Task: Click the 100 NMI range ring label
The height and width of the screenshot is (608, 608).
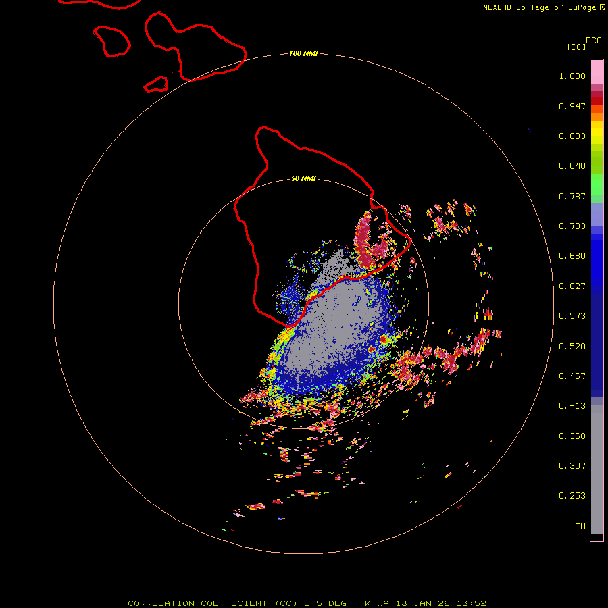Action: 303,53
